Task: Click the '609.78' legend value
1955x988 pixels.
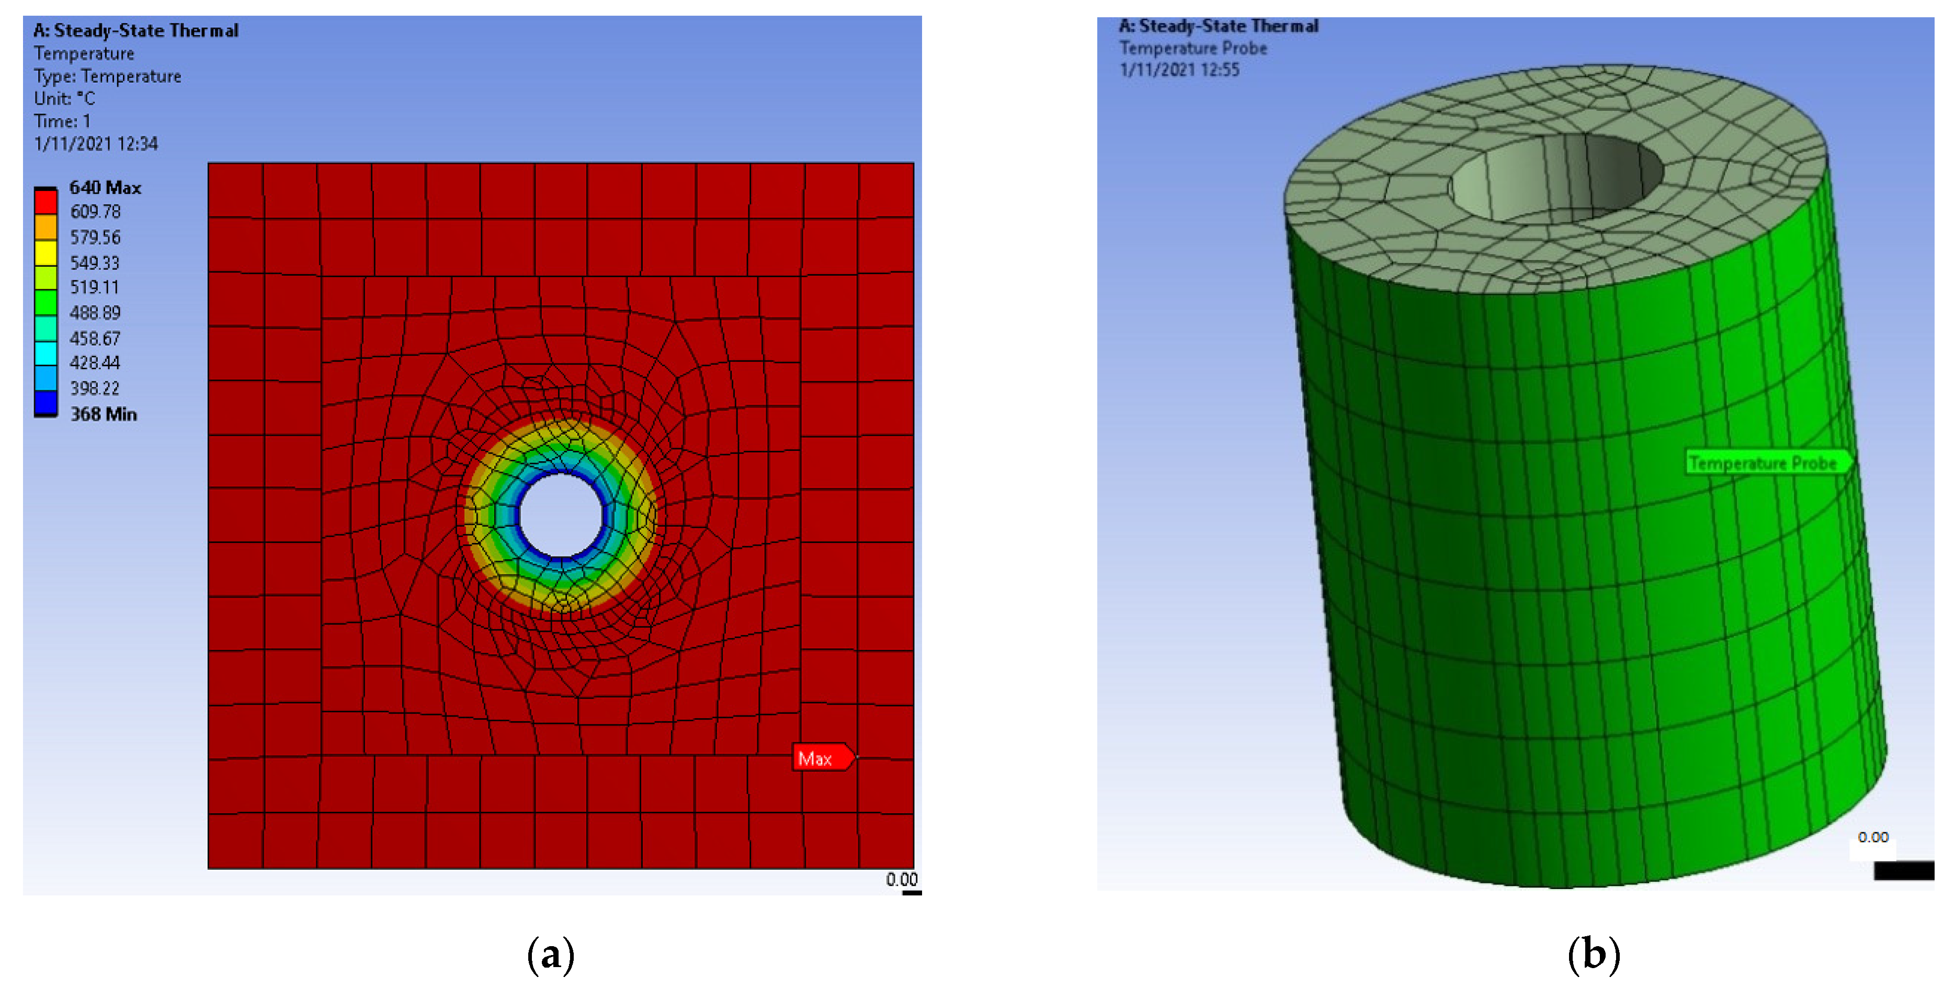Action: [95, 212]
